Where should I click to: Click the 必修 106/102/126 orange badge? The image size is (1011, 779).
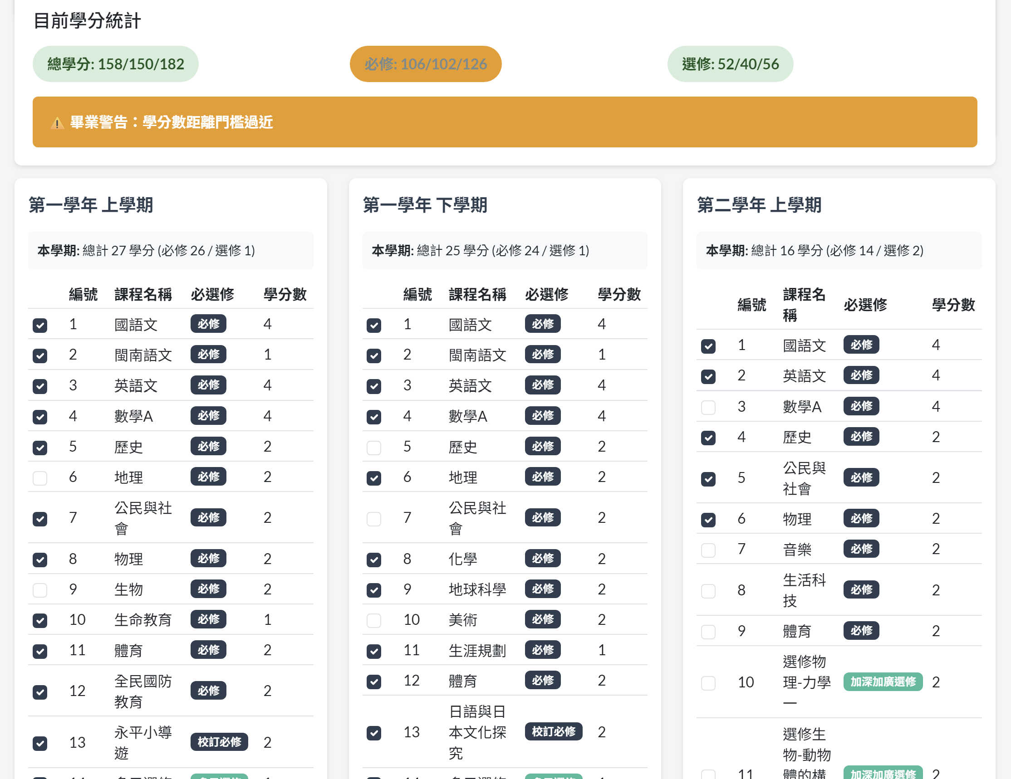[426, 64]
